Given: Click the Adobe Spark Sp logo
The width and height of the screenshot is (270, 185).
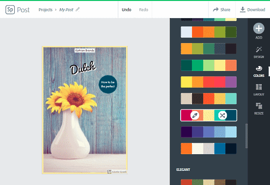Looking at the screenshot, I should click(10, 10).
